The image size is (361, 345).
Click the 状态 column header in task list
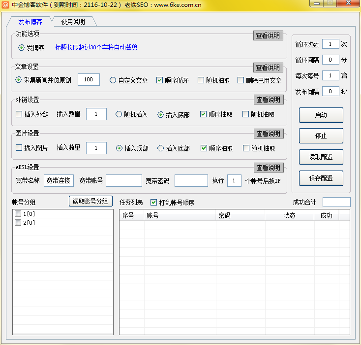click(x=289, y=215)
